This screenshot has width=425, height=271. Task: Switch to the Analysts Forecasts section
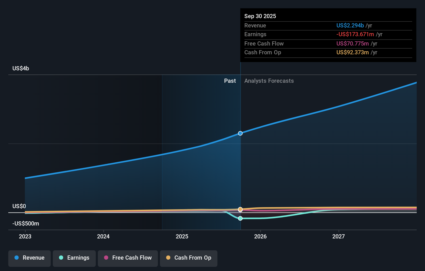(x=269, y=81)
